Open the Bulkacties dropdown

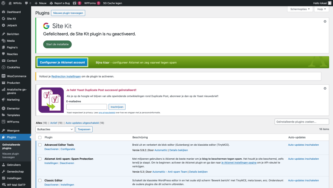point(55,129)
